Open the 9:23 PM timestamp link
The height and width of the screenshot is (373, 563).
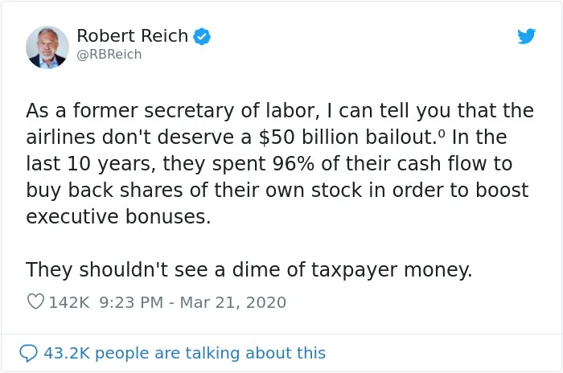tap(131, 302)
